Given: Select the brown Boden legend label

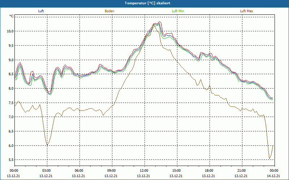Looking at the screenshot, I should click(109, 11).
